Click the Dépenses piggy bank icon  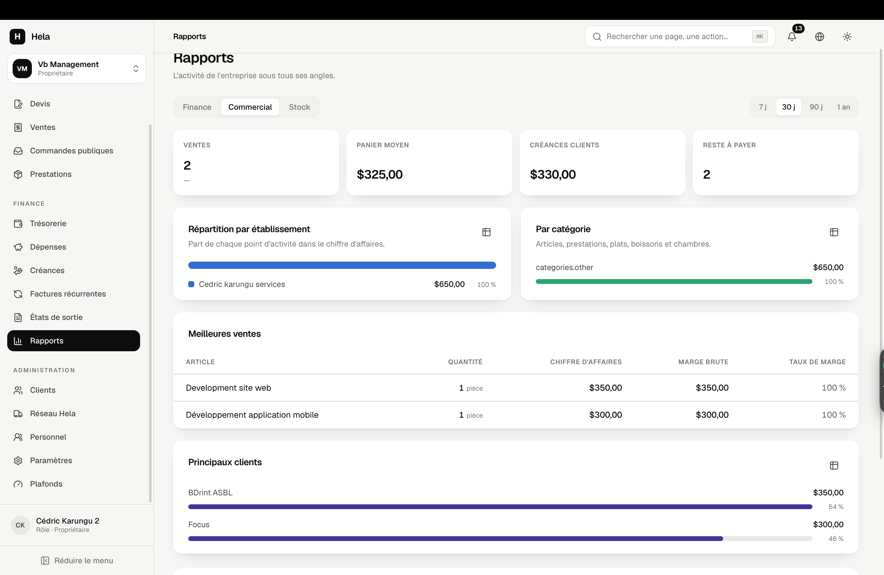coord(18,247)
